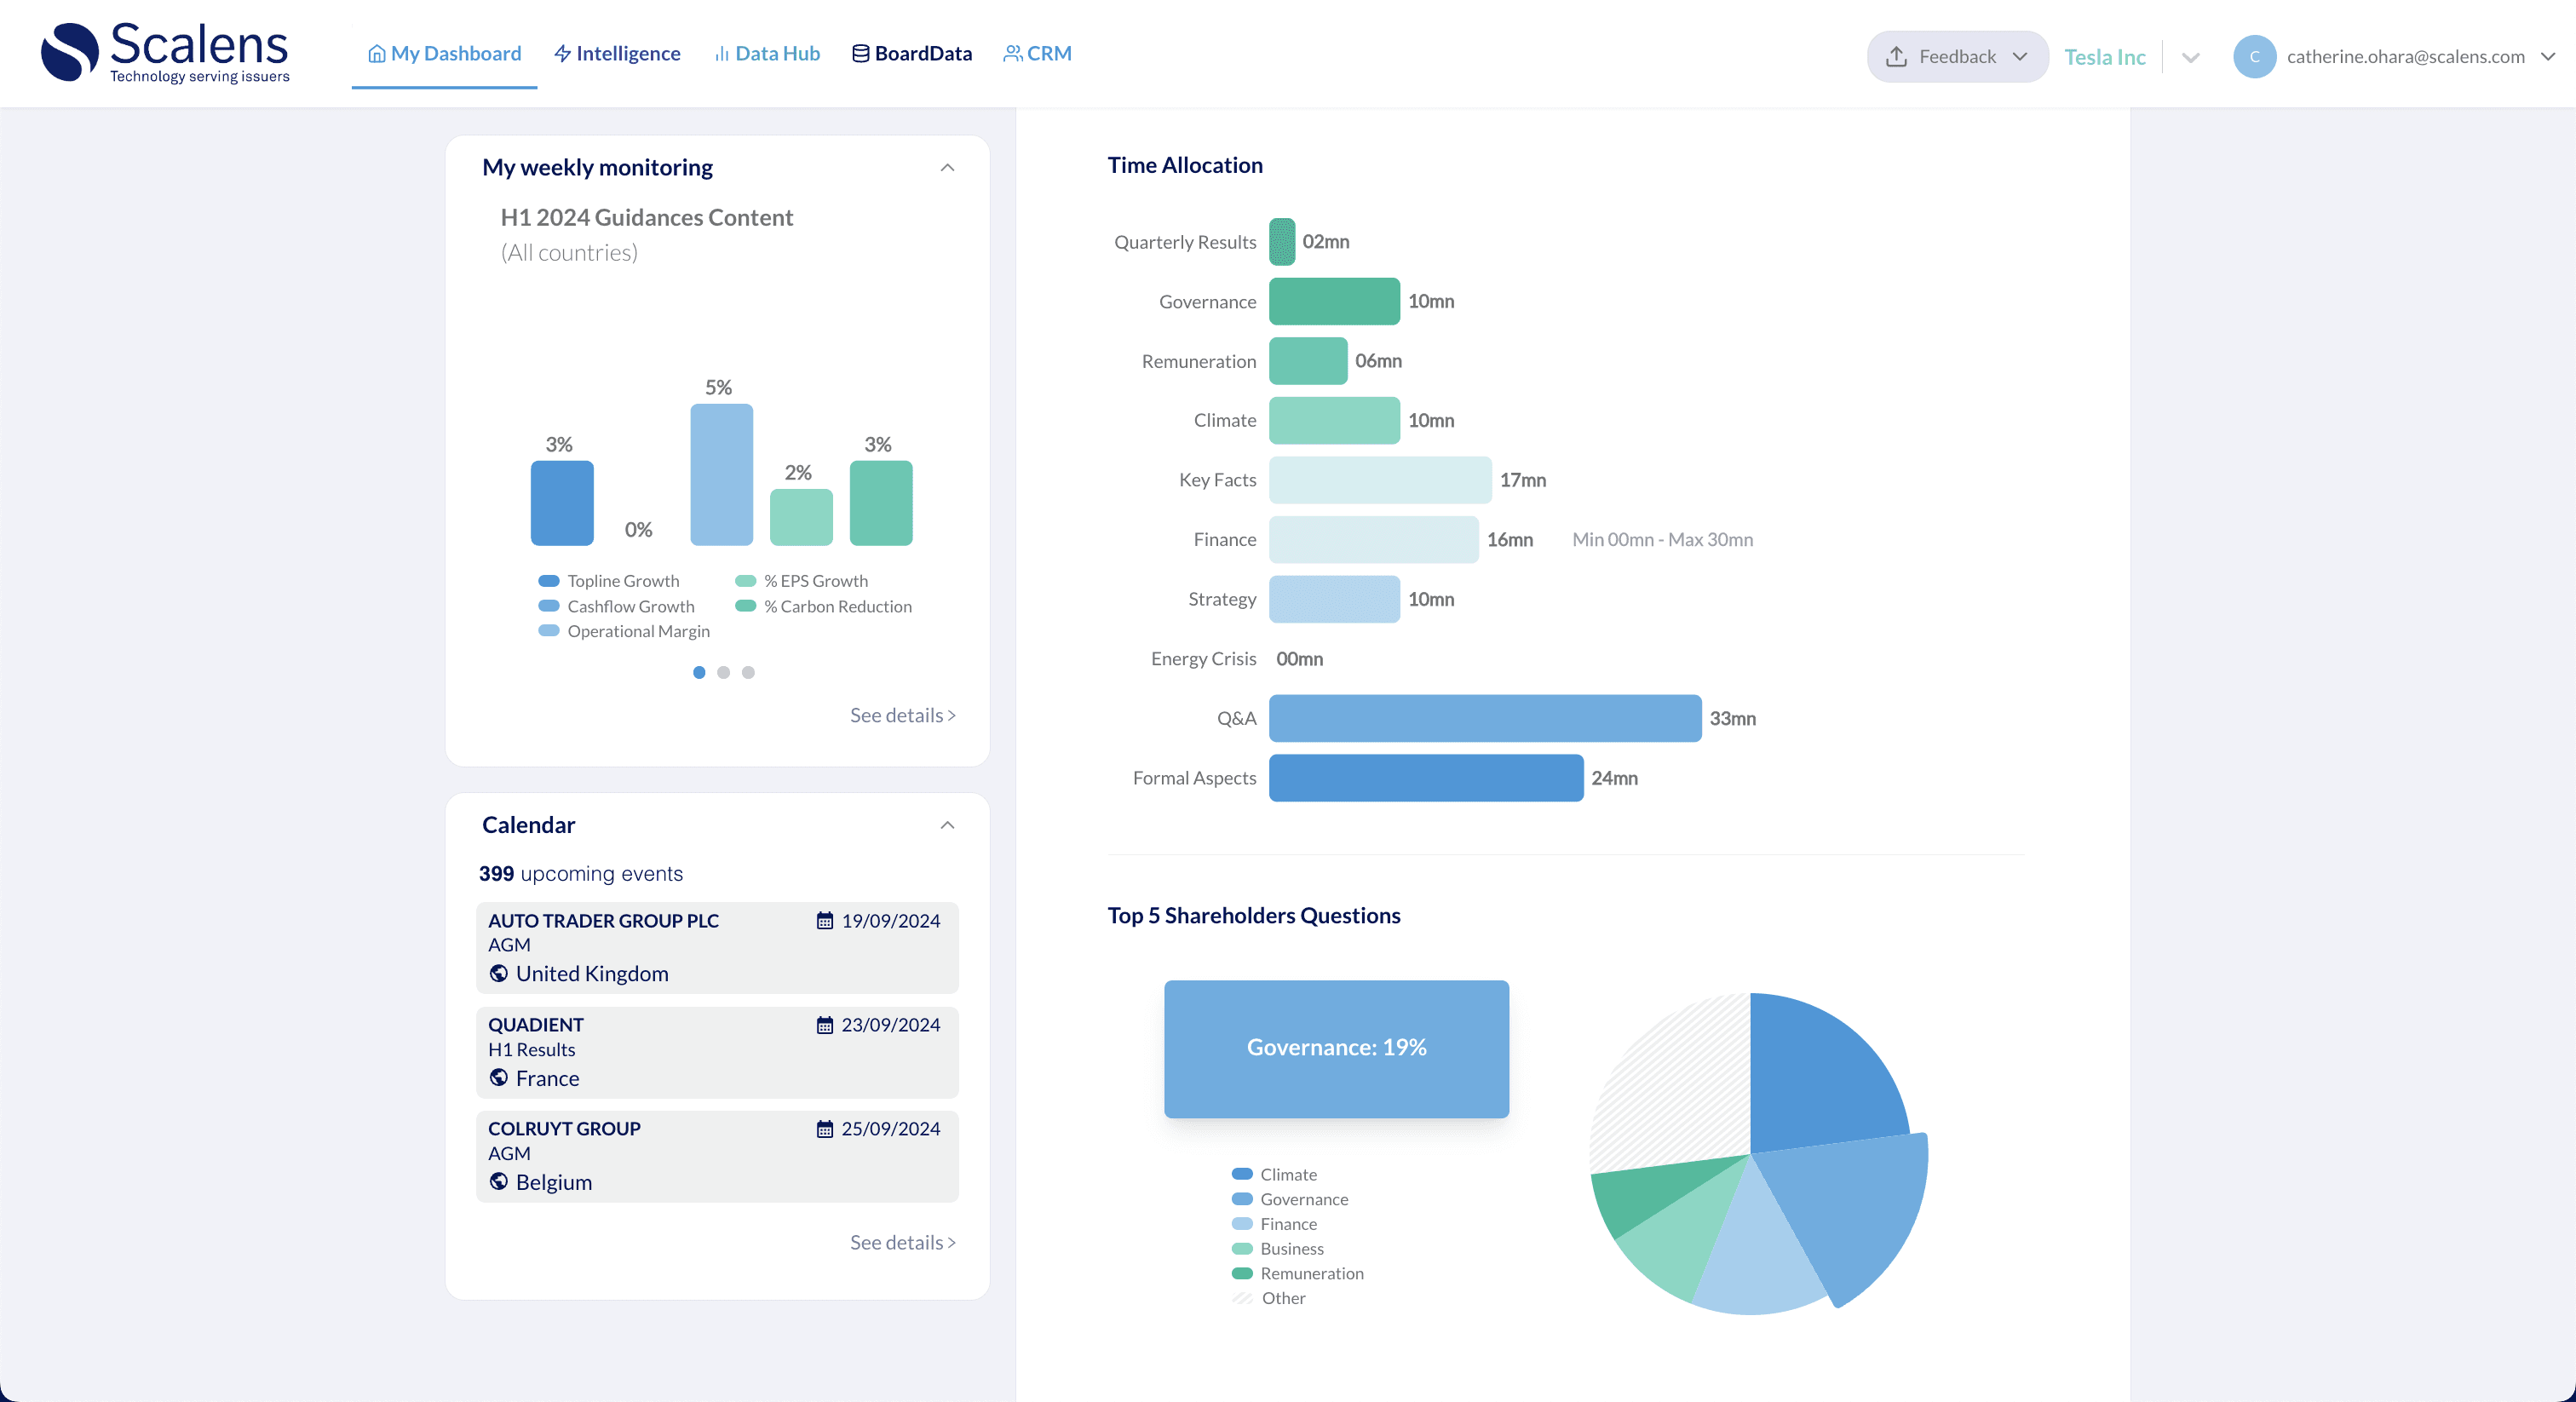Click the people CRM icon

pos(1012,54)
